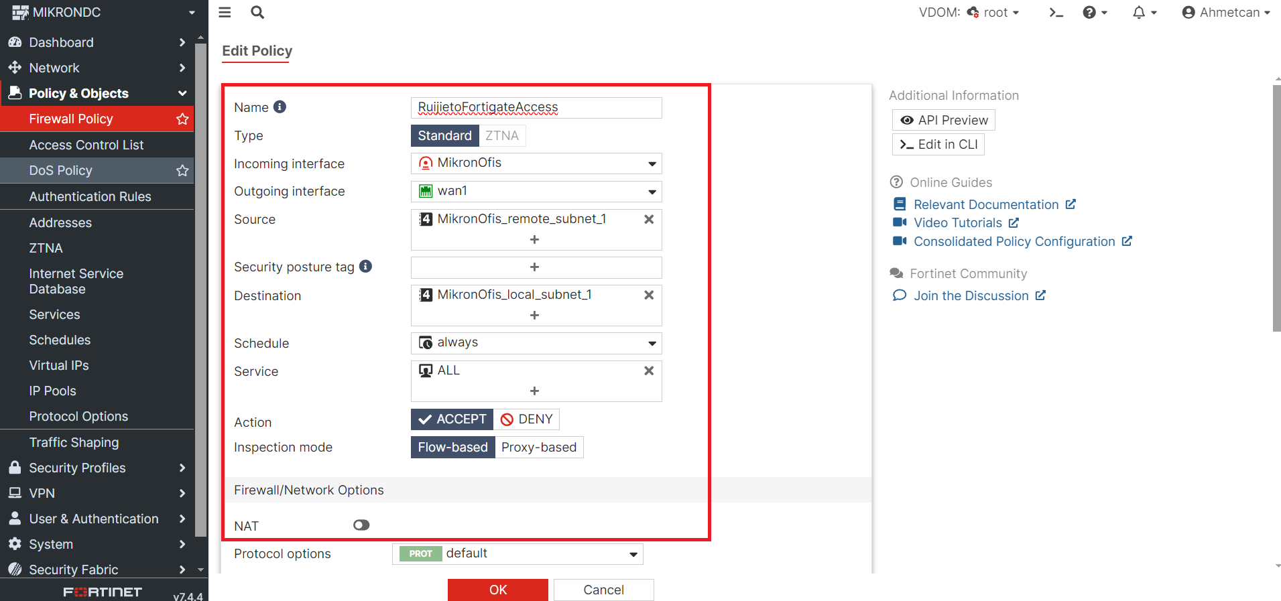
Task: Click the Security Profiles lock icon
Action: (15, 467)
